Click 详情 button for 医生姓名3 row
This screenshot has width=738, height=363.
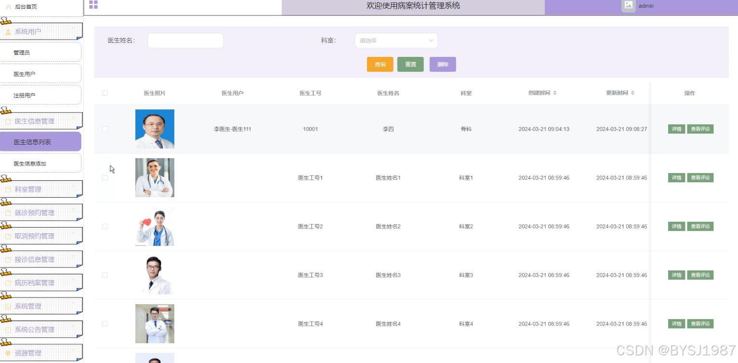[x=676, y=275]
